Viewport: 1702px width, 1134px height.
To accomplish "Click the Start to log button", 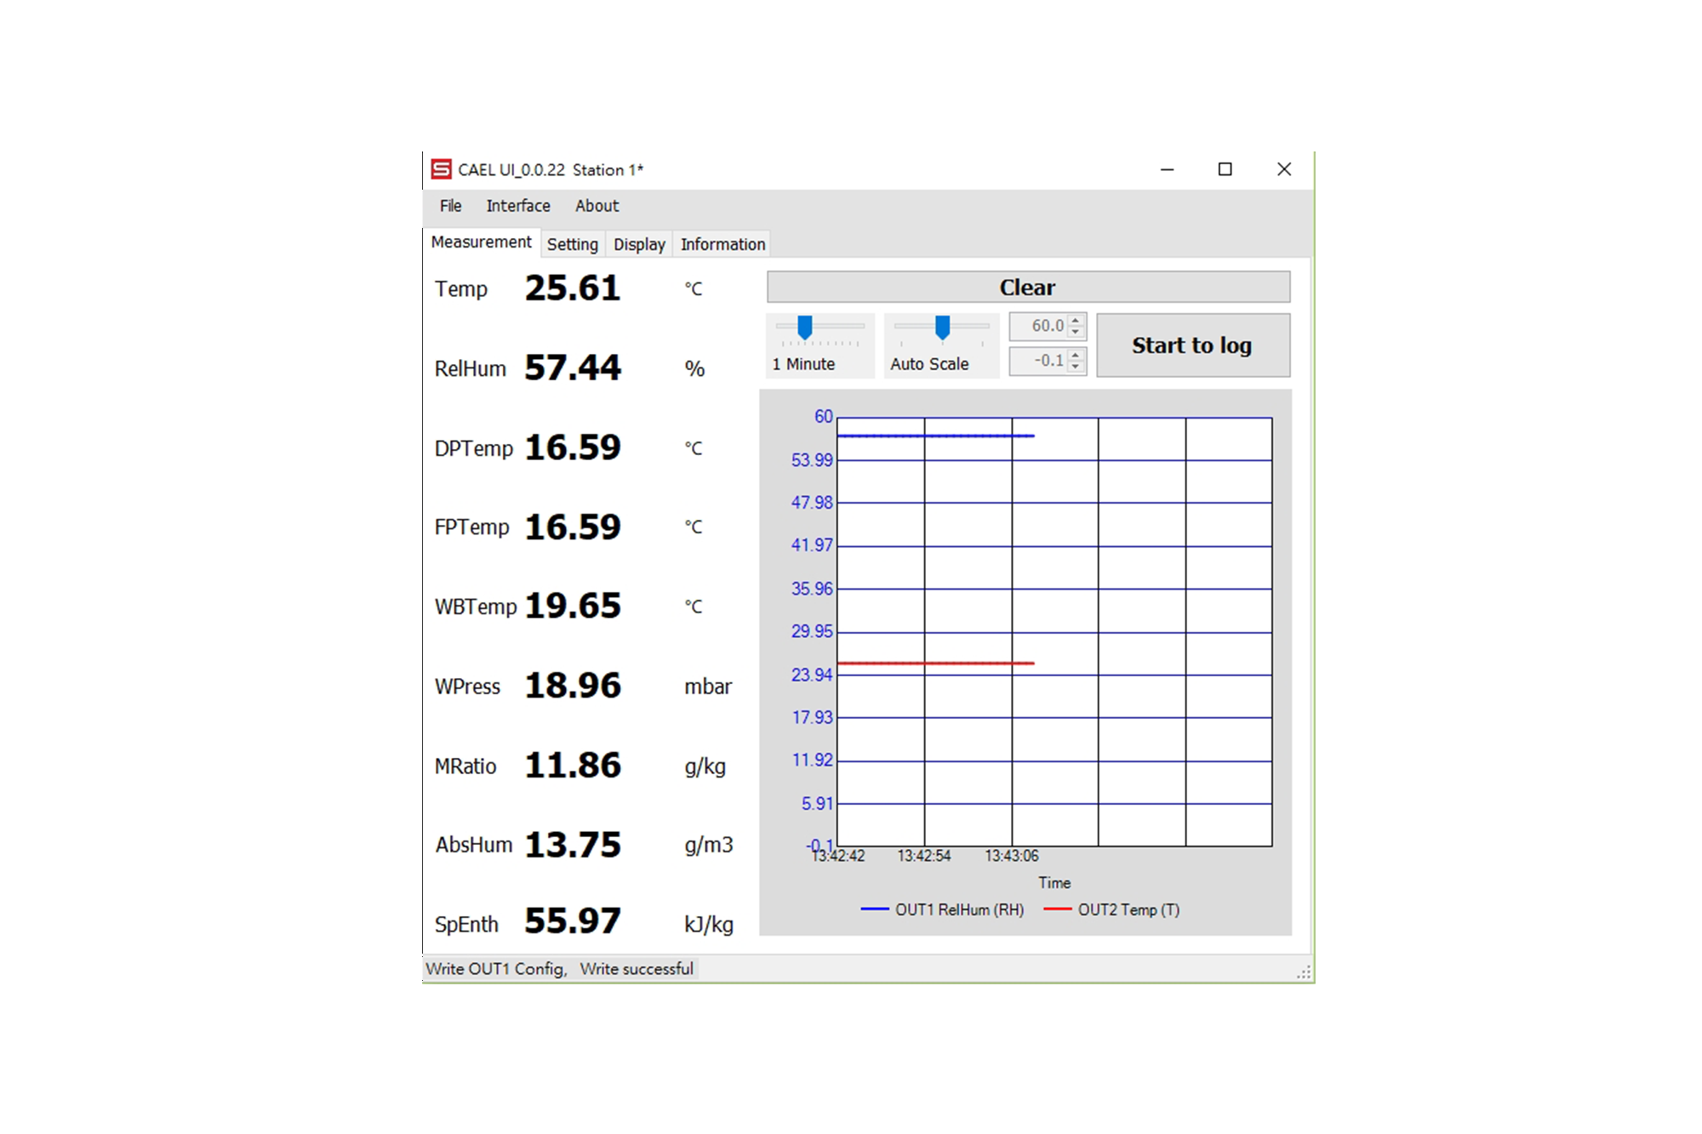I will [1192, 345].
